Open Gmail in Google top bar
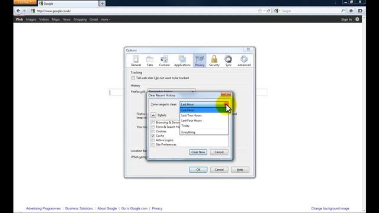The height and width of the screenshot is (213, 379). pyautogui.click(x=94, y=20)
